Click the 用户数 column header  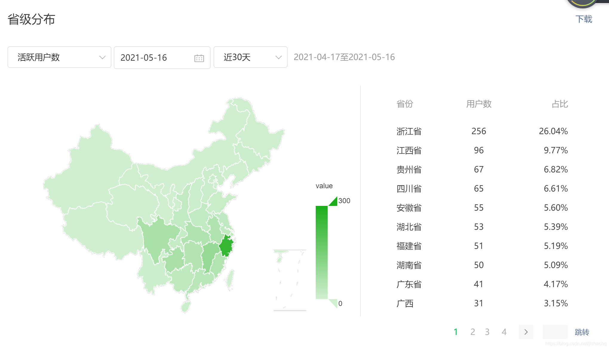pos(479,104)
